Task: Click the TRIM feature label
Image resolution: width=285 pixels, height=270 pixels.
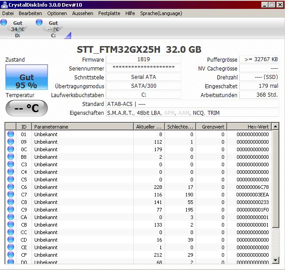Action: 213,113
